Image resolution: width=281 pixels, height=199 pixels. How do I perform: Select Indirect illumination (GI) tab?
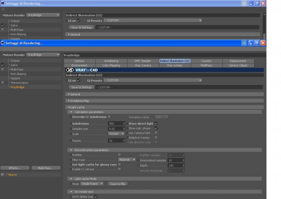pos(175,61)
